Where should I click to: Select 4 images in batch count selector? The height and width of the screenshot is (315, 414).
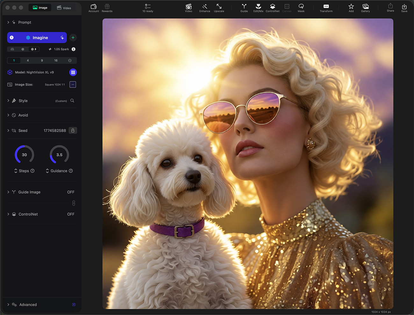point(28,60)
